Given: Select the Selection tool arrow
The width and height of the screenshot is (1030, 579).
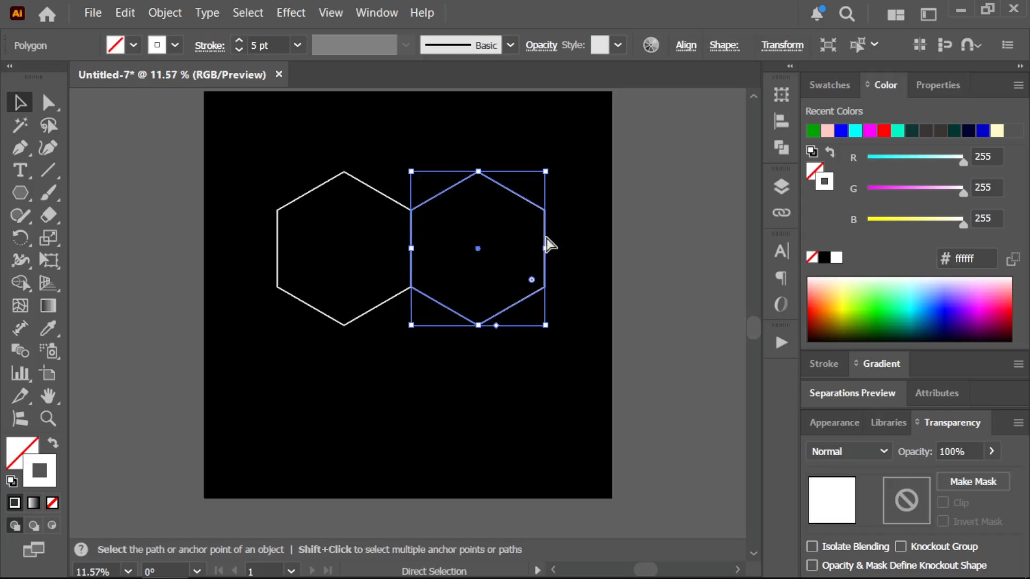Looking at the screenshot, I should tap(20, 102).
